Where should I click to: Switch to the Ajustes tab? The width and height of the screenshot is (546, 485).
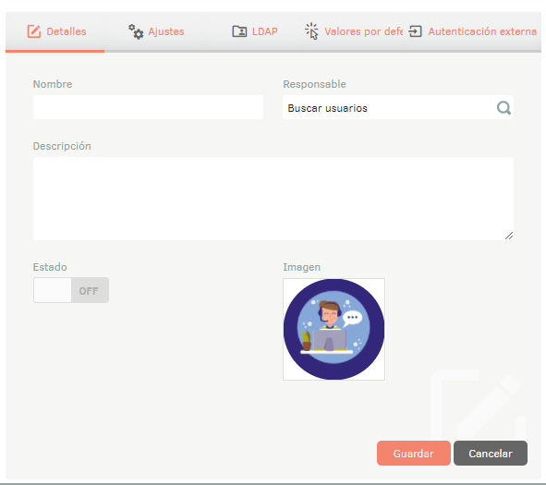click(x=156, y=31)
